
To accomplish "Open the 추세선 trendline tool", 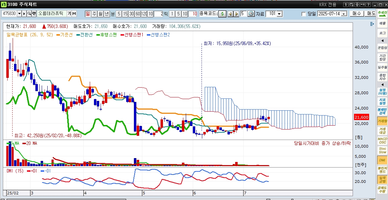I will pos(382,13).
